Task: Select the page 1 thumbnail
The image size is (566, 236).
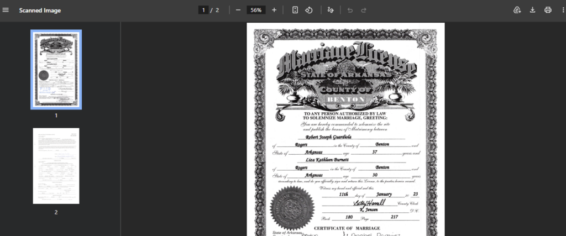Action: (56, 69)
